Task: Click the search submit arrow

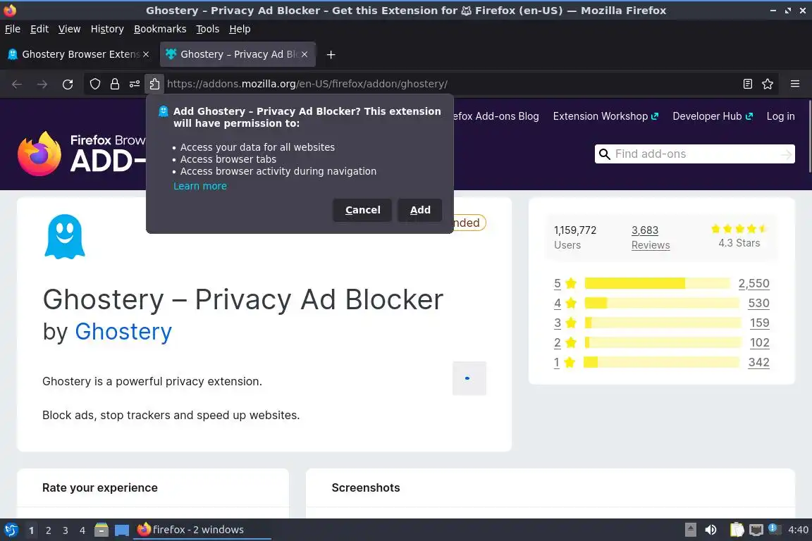Action: [787, 154]
